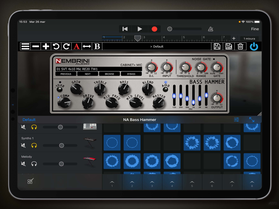Toggle the AGS switch
The width and height of the screenshot is (279, 209).
coord(165,89)
